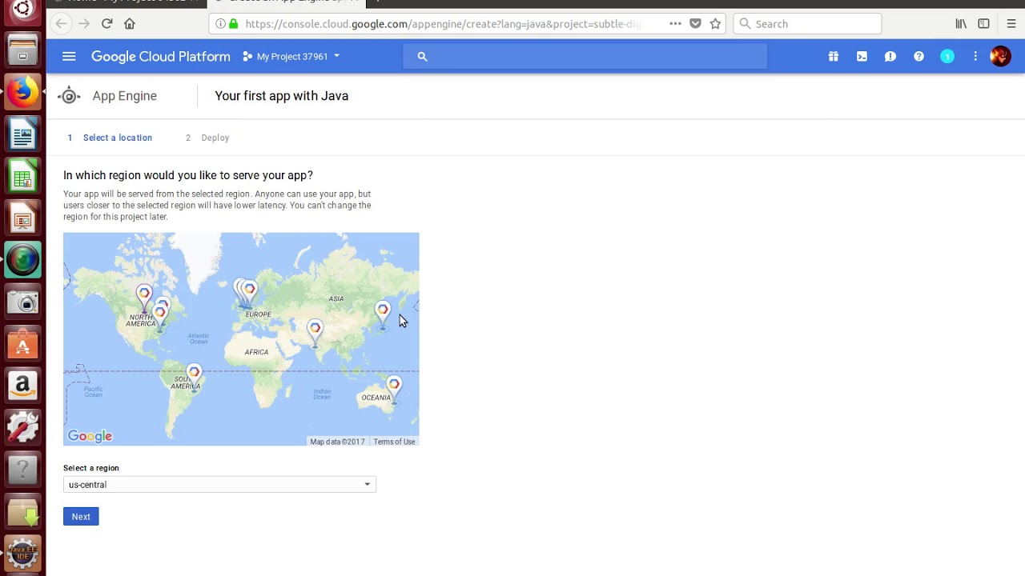This screenshot has height=576, width=1025.
Task: Open System Settings from the dock
Action: [x=22, y=428]
